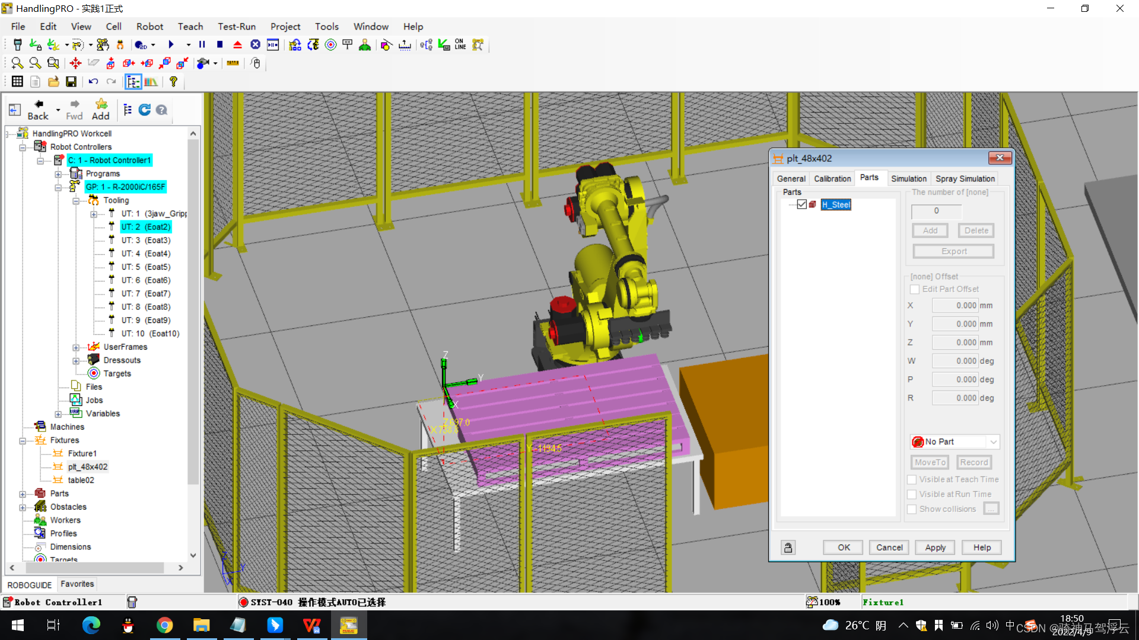Click the Zoom In magnifier icon
Screen dimensions: 1139x640
[x=17, y=63]
